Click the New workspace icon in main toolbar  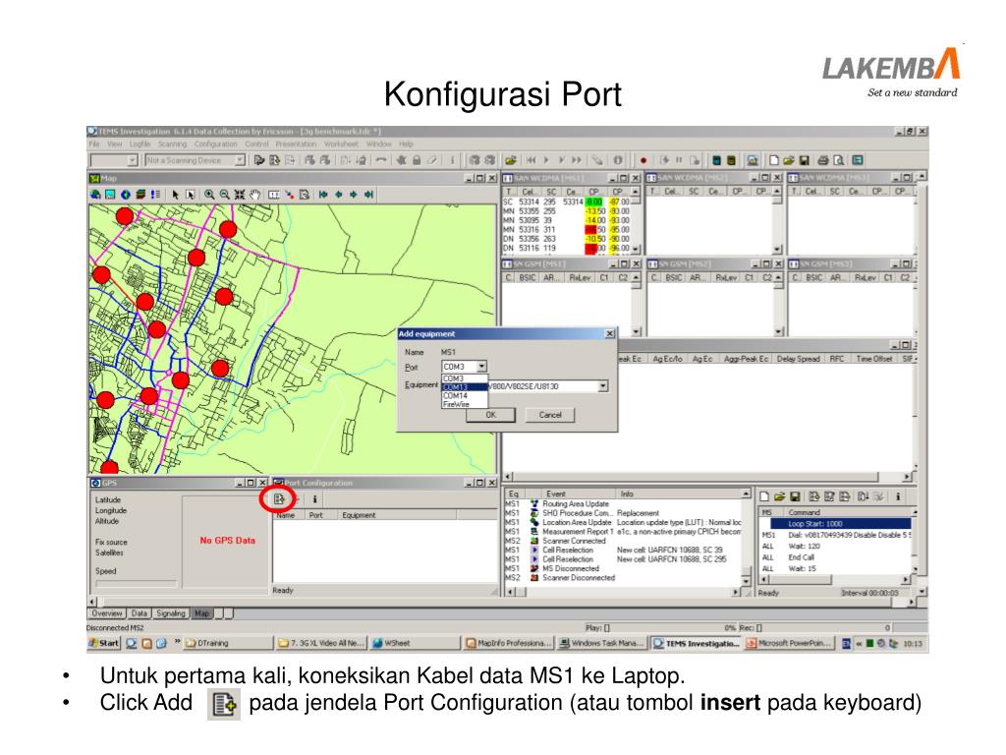coord(774,160)
